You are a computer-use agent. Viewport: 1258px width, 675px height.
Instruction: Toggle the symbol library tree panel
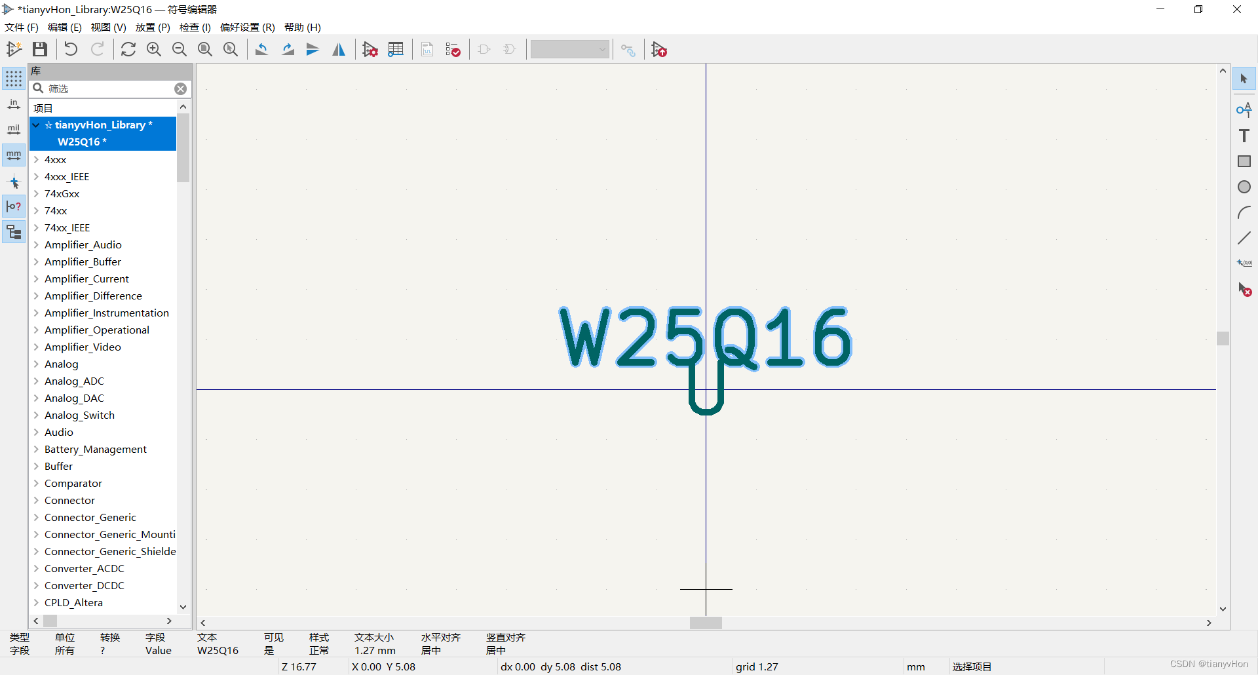[x=14, y=232]
